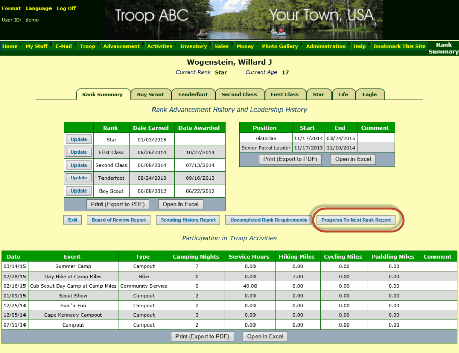Image resolution: width=459 pixels, height=353 pixels.
Task: Open the Photo Gallery menu
Action: click(280, 46)
